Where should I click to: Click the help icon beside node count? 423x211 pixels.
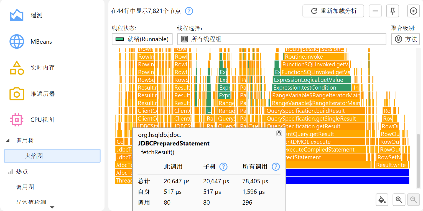(189, 11)
